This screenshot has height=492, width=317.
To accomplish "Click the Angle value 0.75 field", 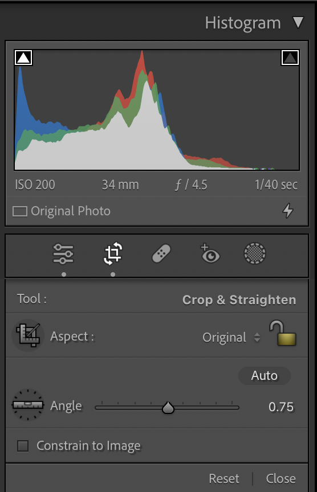I will (281, 407).
